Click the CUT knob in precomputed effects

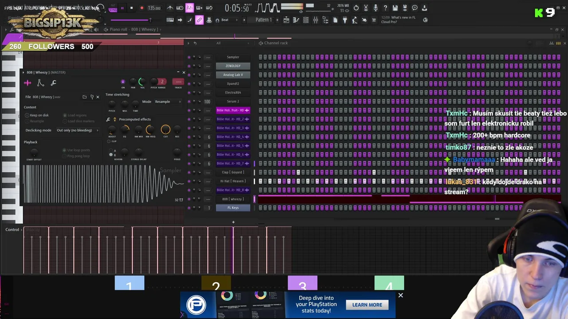[165, 129]
